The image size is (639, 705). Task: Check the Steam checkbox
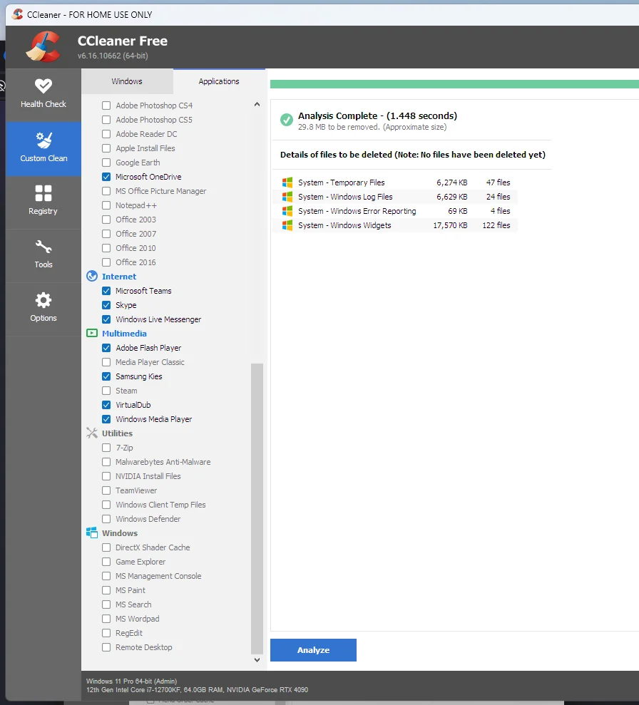[x=106, y=391]
